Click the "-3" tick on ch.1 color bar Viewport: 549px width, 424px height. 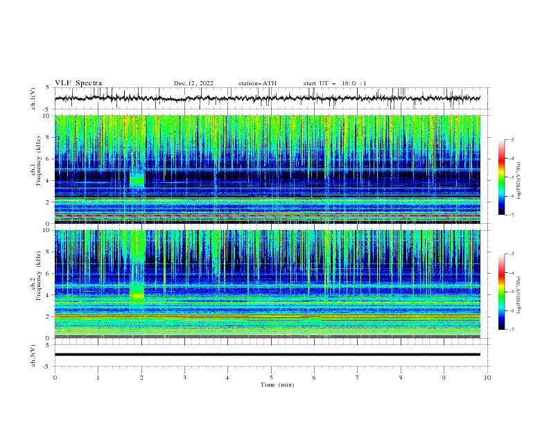click(511, 139)
